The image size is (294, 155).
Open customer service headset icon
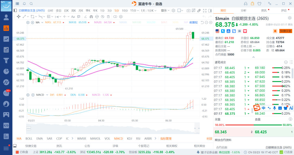(x=246, y=4)
